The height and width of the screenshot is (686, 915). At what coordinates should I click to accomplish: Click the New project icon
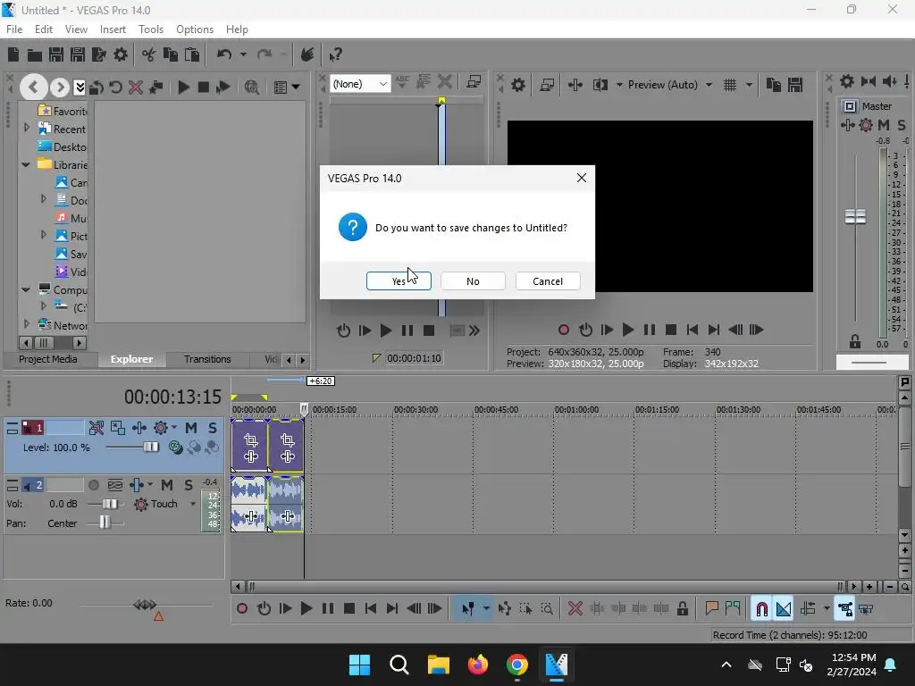coord(13,54)
